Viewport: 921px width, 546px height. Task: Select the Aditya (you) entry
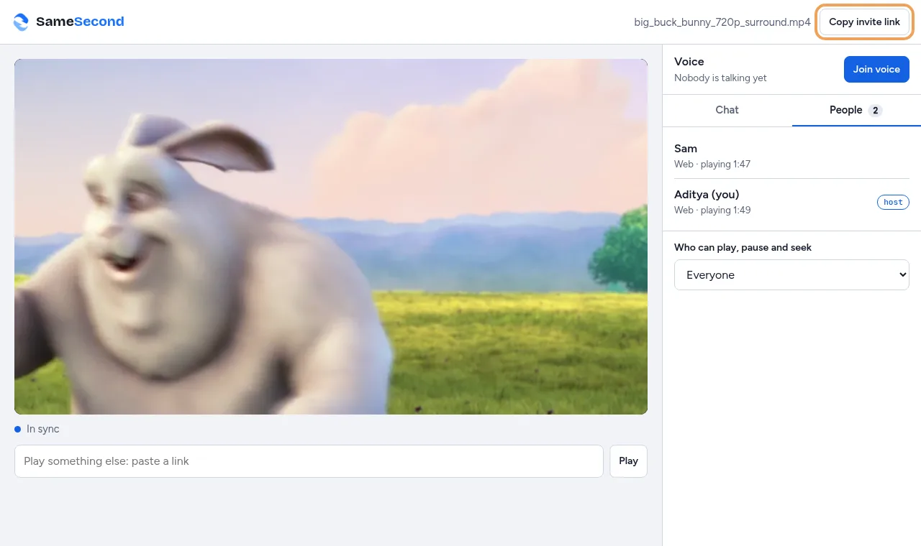(791, 202)
